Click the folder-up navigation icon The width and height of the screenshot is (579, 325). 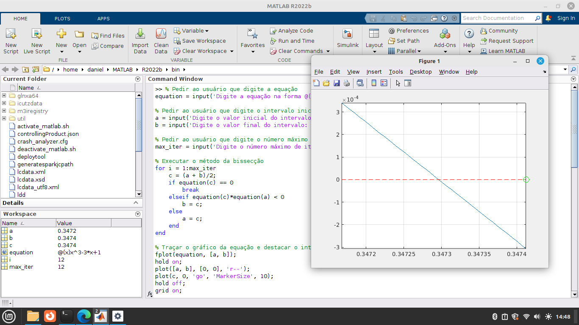(x=26, y=69)
